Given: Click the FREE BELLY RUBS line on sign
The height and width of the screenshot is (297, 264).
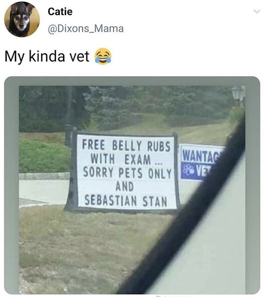Looking at the screenshot, I should pos(126,146).
